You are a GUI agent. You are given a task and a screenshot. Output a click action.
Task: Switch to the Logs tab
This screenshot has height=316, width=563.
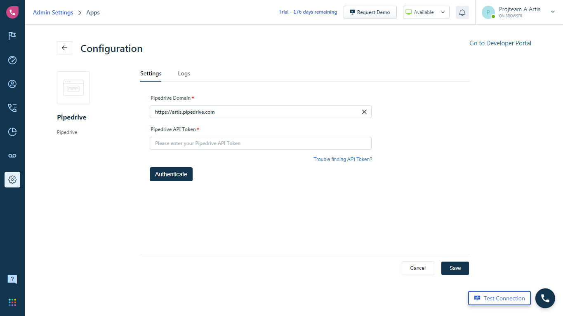[x=184, y=73]
